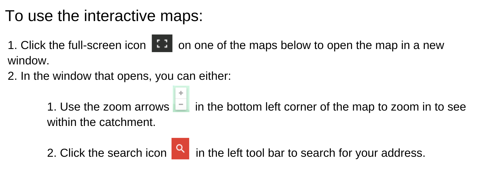Screen dimensions: 485x169
Task: Select the heading "To use the interactive maps:"
Action: pos(104,16)
